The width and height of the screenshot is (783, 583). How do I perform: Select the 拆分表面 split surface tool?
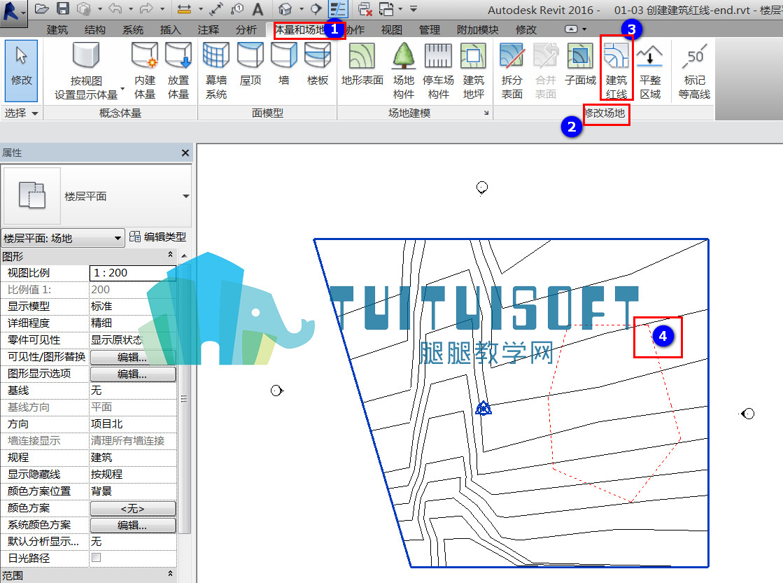(x=512, y=71)
